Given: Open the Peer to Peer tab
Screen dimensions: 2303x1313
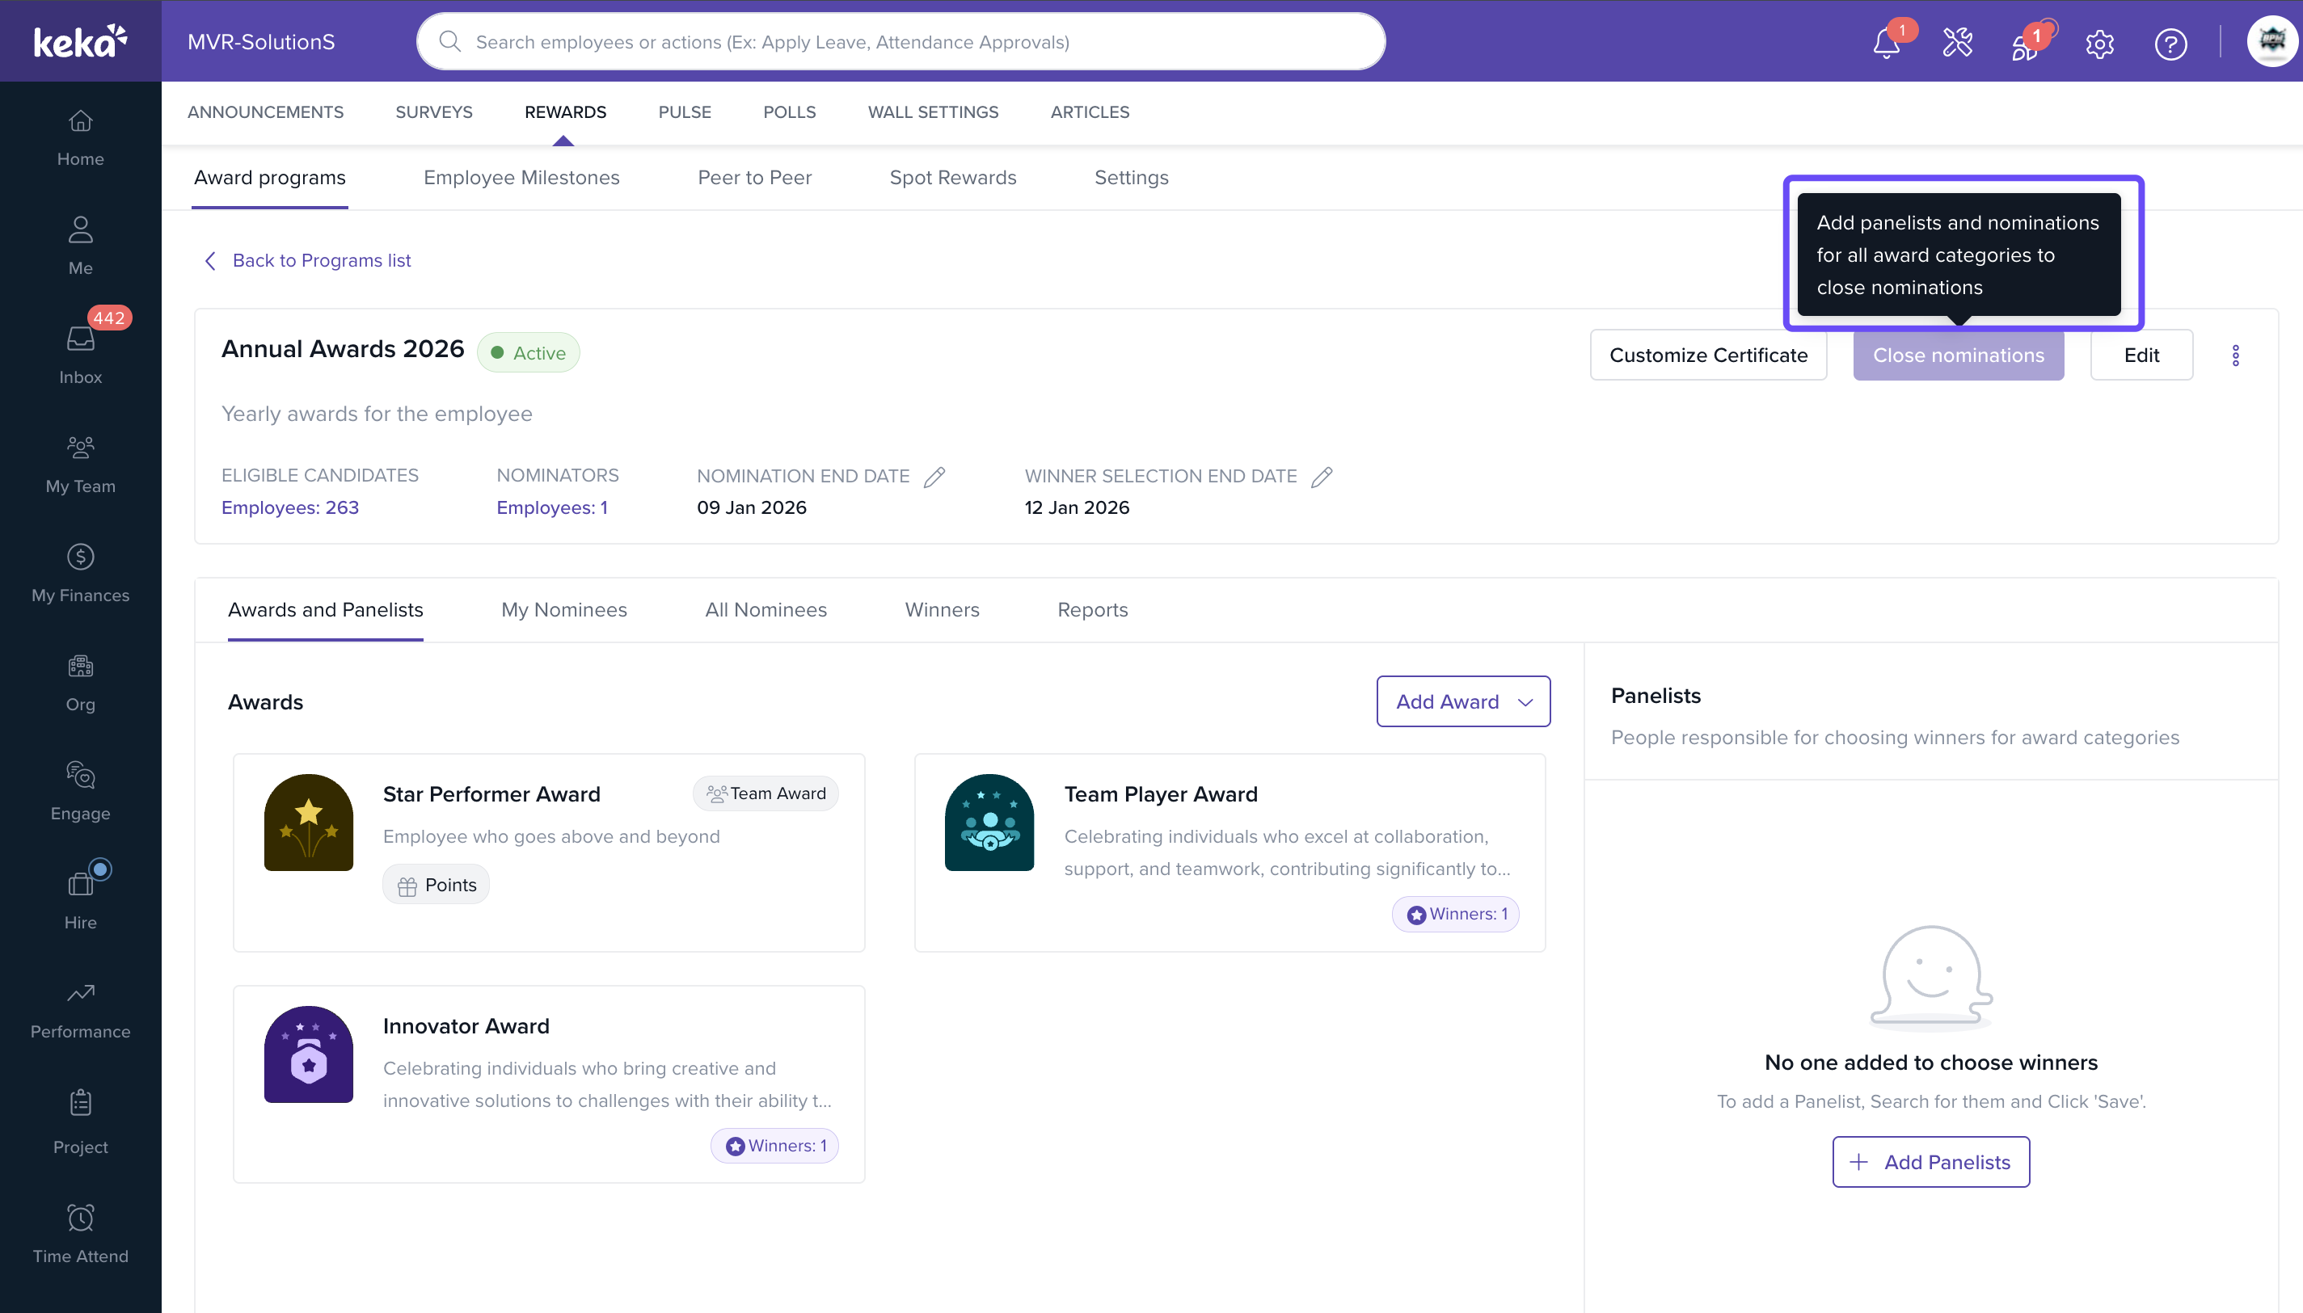Looking at the screenshot, I should click(754, 178).
